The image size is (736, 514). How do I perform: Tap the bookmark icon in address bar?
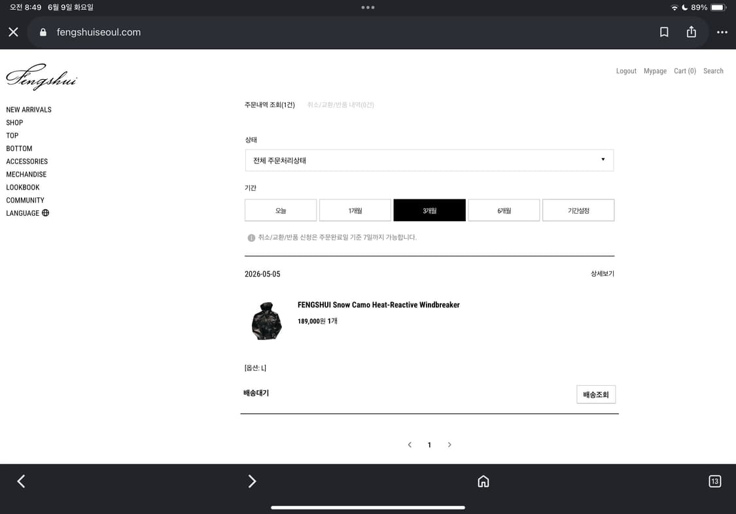[x=664, y=32]
